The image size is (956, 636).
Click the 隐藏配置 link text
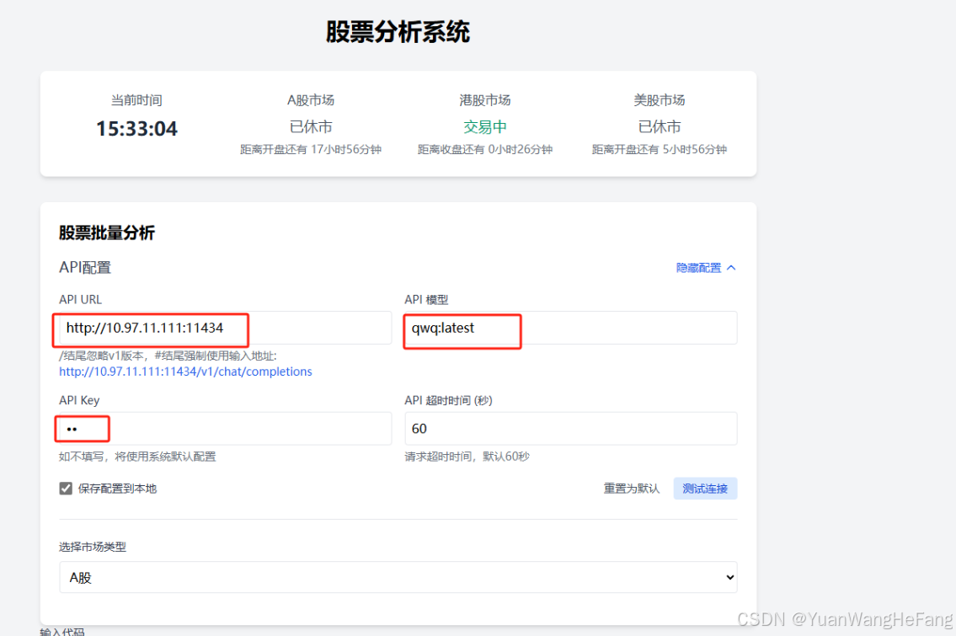click(699, 267)
